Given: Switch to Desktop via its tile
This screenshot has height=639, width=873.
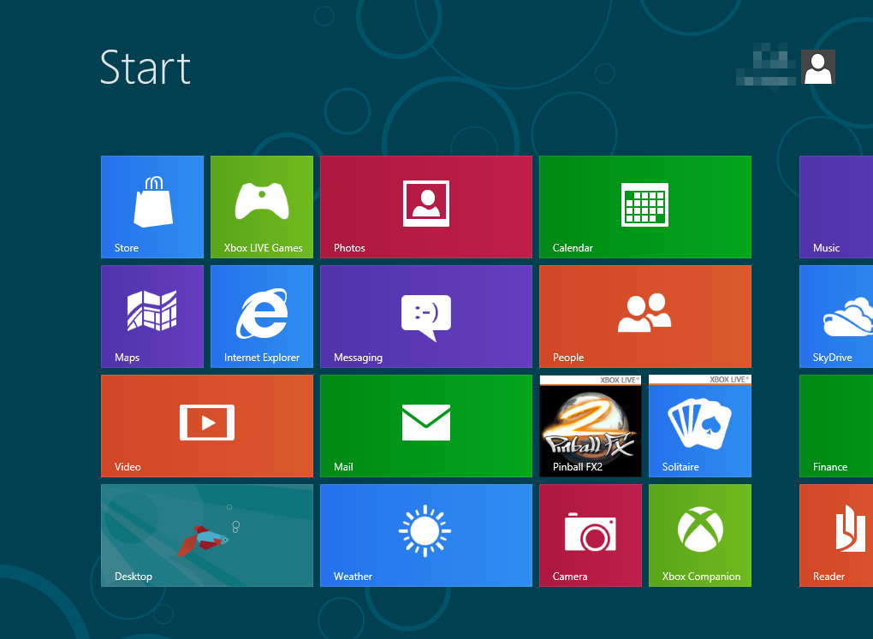Looking at the screenshot, I should [x=207, y=535].
